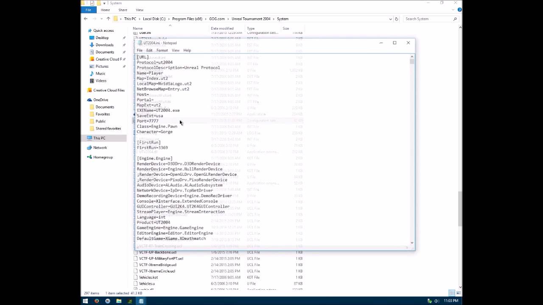Select the Vehicles.kot file

point(148,277)
